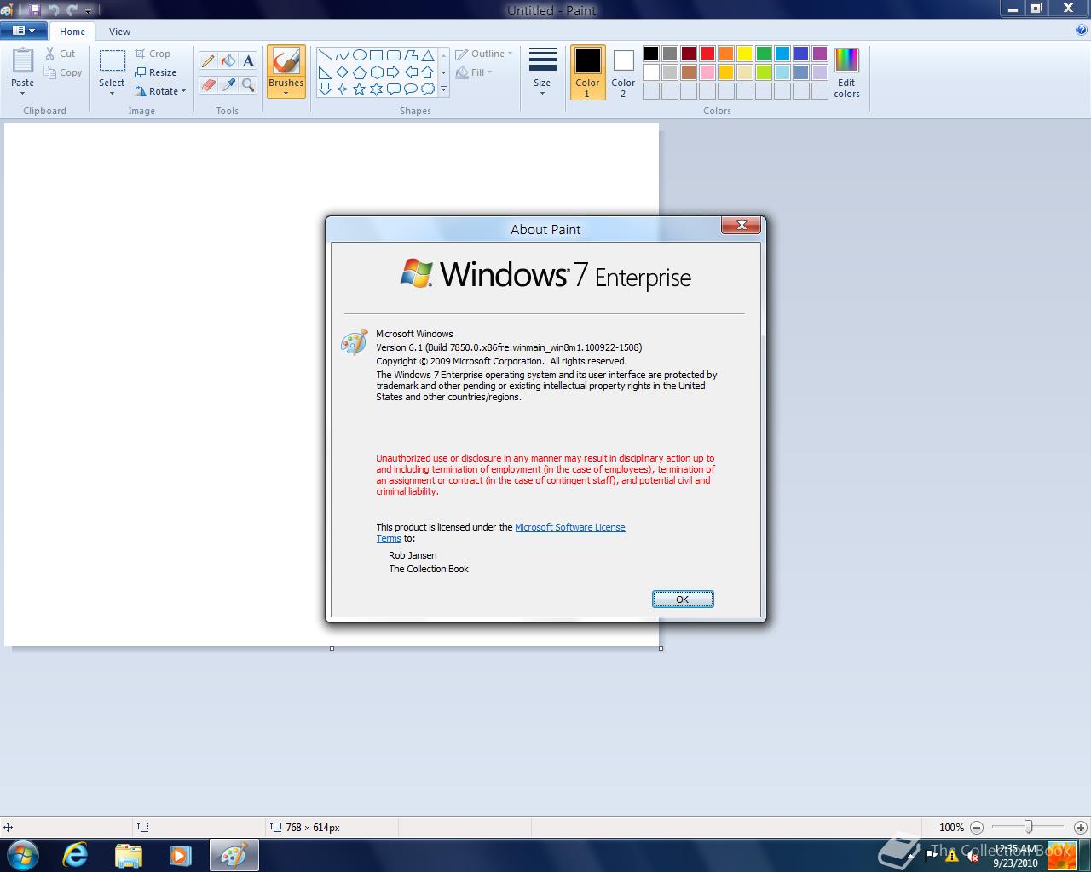The height and width of the screenshot is (872, 1091).
Task: Open the Windows Start orb
Action: point(23,855)
